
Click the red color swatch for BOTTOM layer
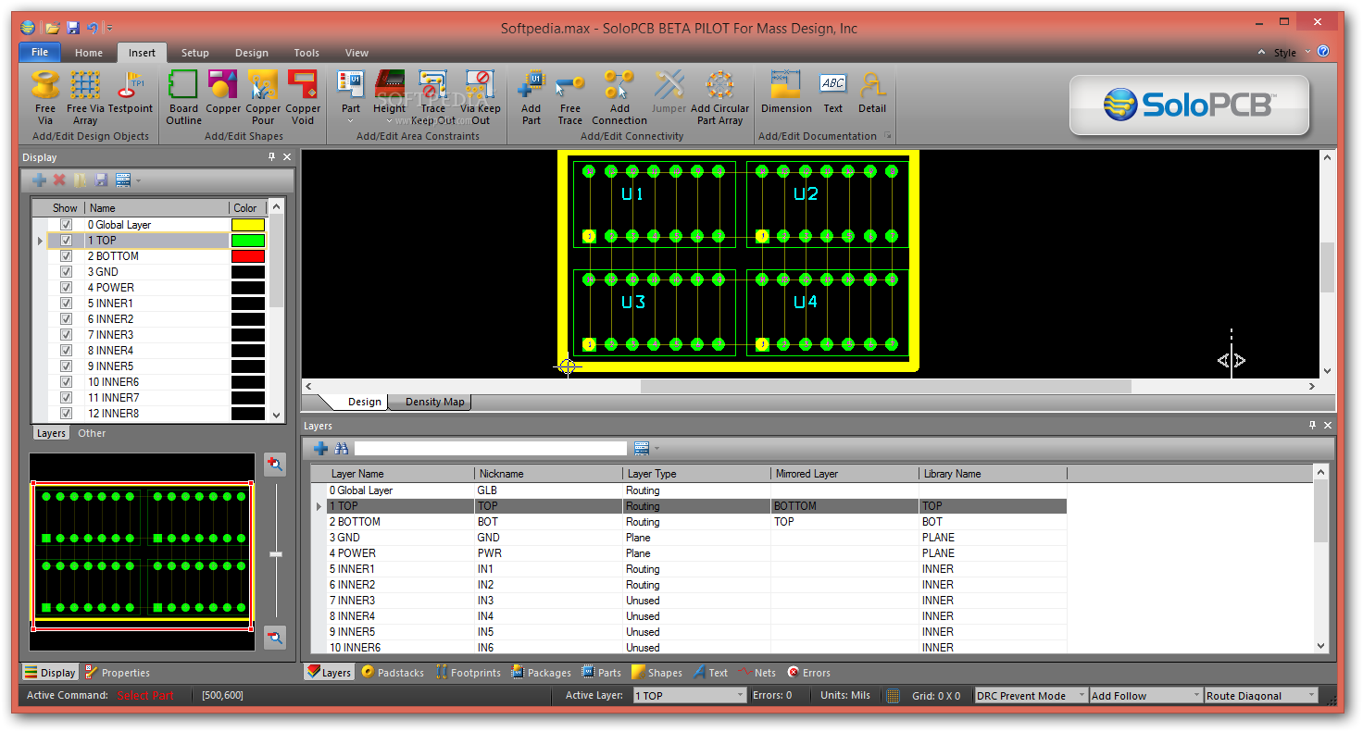[x=247, y=256]
